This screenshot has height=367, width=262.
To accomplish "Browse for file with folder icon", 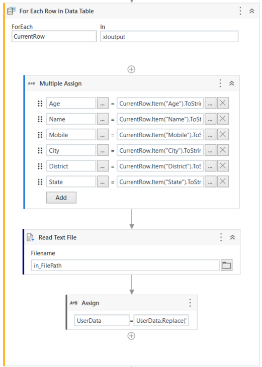I will [x=227, y=265].
